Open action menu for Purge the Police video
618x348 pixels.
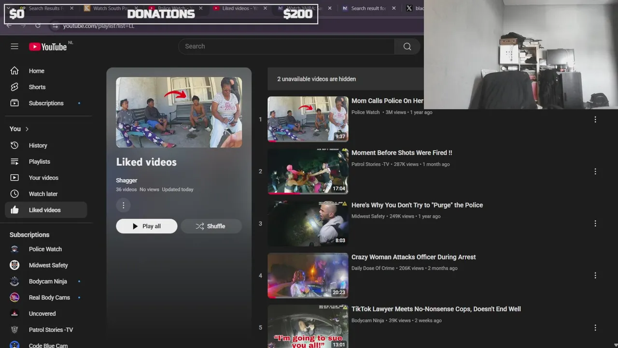595,224
